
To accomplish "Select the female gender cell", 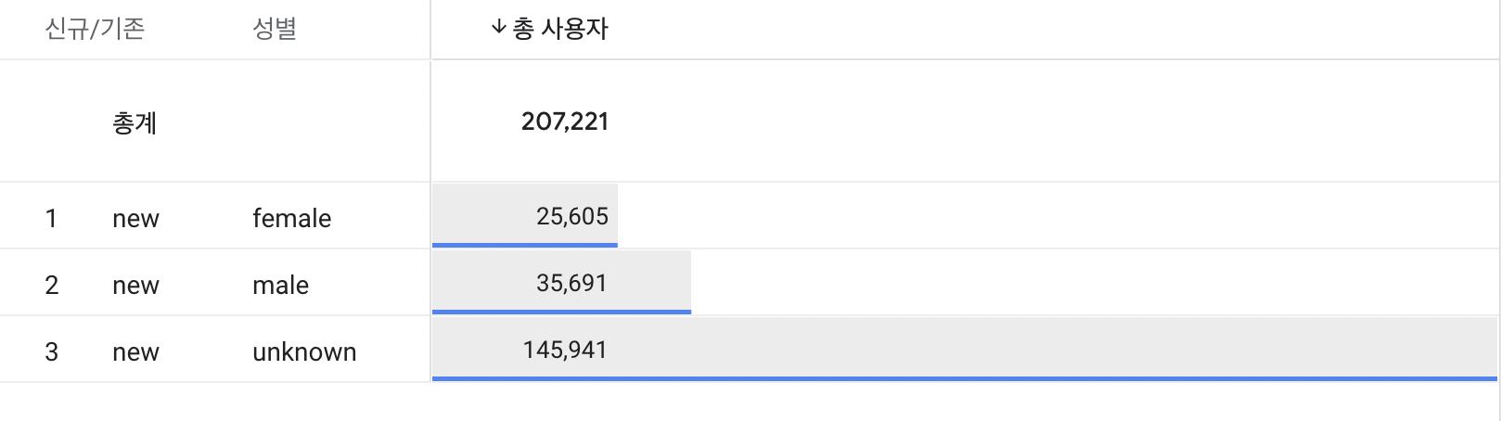I will coord(291,218).
